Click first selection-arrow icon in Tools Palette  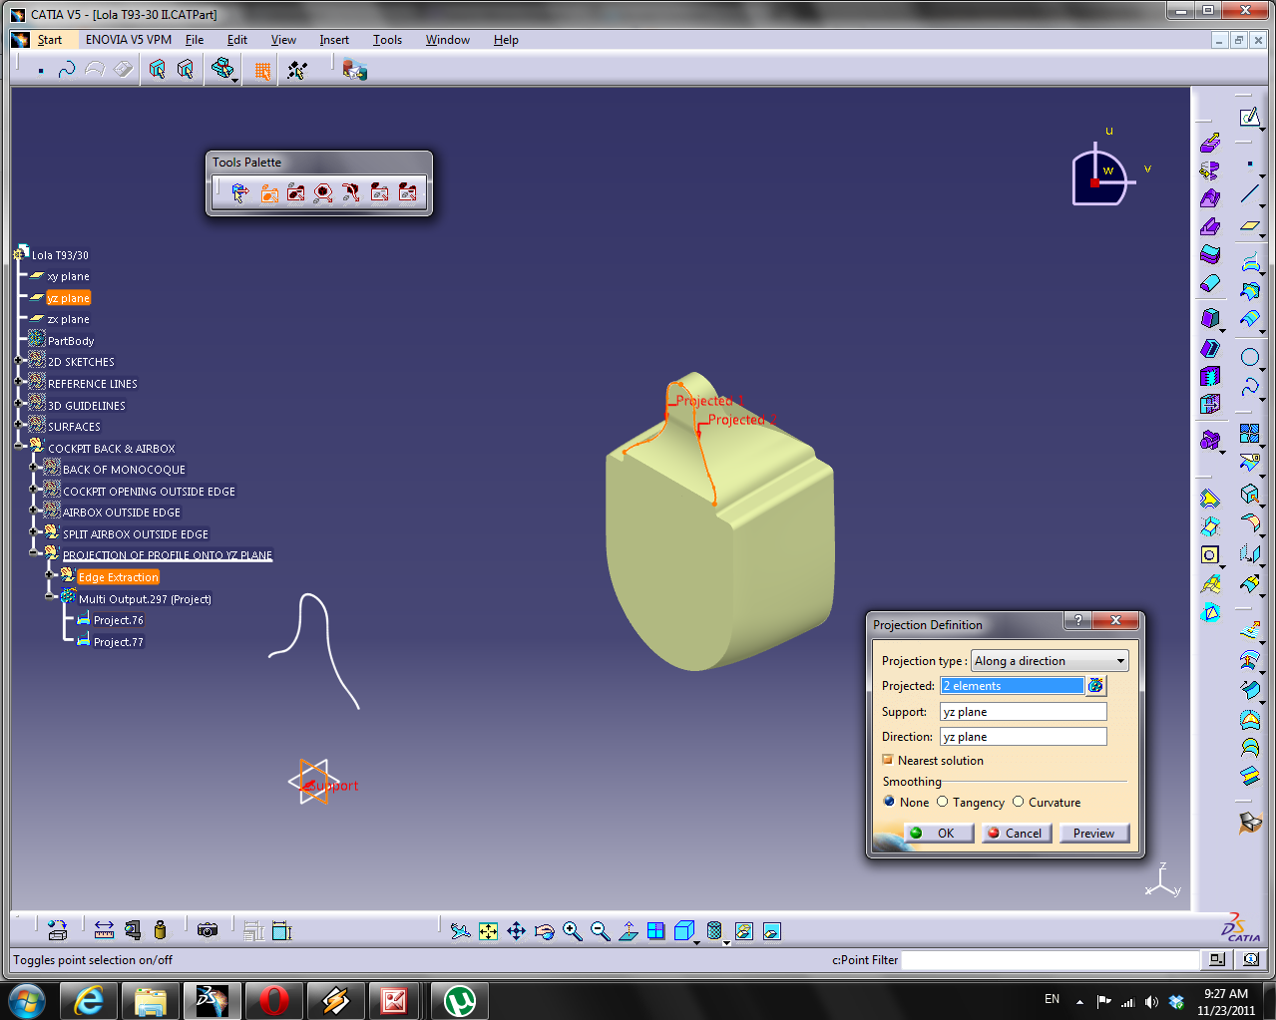(239, 192)
